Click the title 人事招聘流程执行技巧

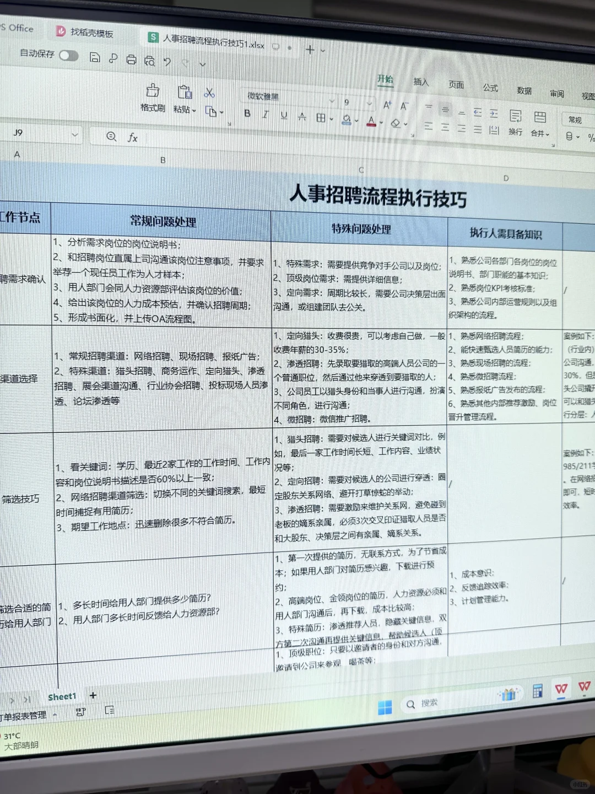[x=378, y=196]
